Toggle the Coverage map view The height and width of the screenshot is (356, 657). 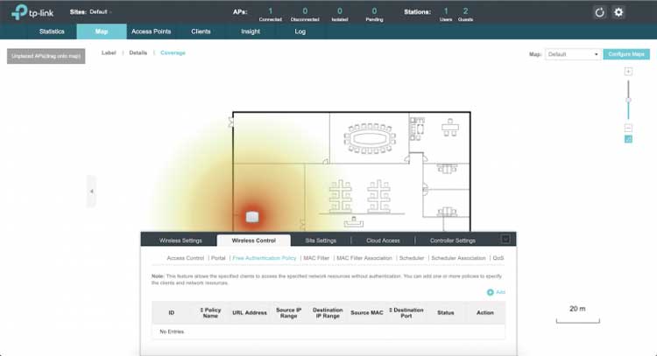click(173, 53)
